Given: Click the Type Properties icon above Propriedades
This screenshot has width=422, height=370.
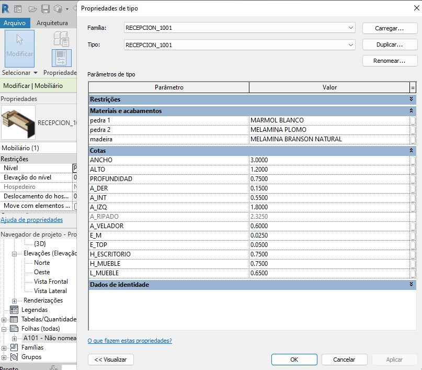Looking at the screenshot, I should tap(61, 39).
